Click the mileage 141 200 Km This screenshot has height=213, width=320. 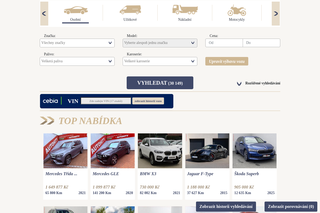pyautogui.click(x=102, y=193)
